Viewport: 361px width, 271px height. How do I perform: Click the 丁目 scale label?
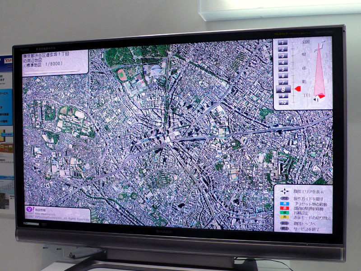pyautogui.click(x=306, y=95)
